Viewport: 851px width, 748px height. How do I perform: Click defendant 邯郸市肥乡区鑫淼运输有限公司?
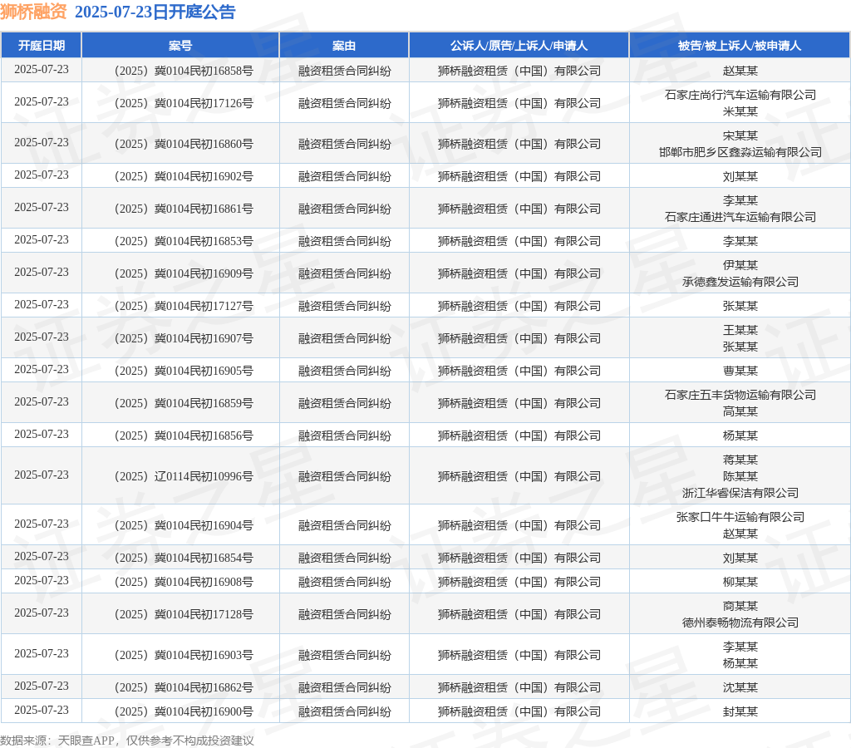click(740, 152)
